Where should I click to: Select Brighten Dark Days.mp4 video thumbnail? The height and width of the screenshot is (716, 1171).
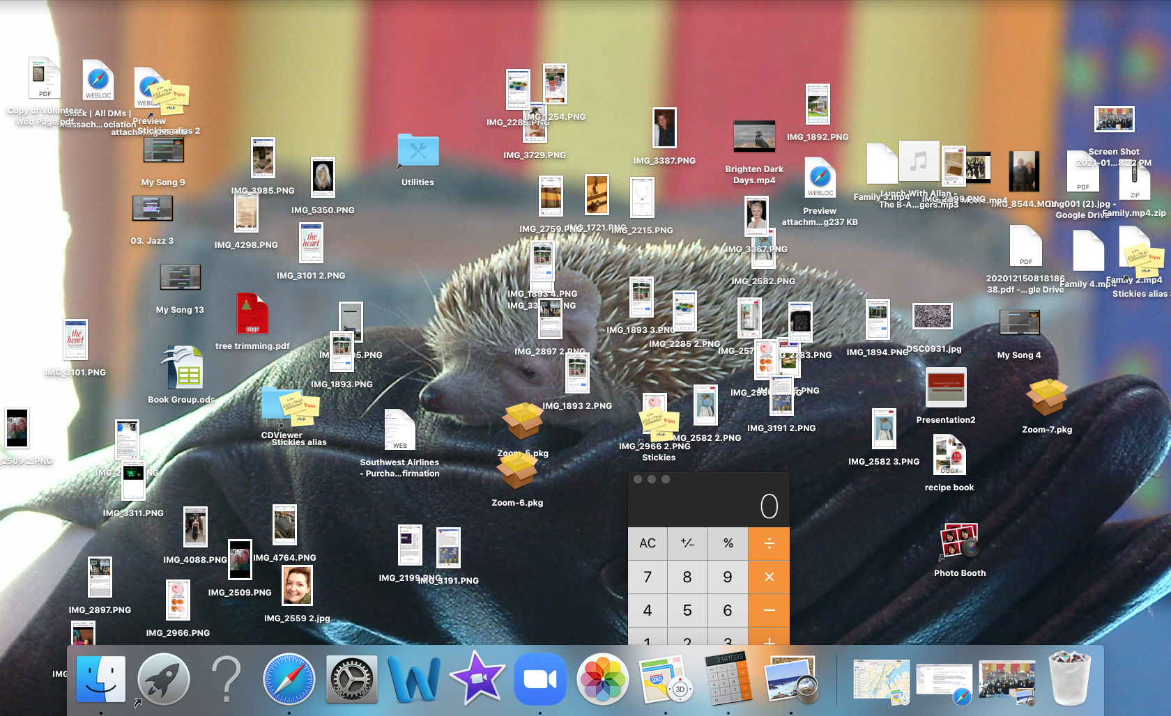[754, 137]
